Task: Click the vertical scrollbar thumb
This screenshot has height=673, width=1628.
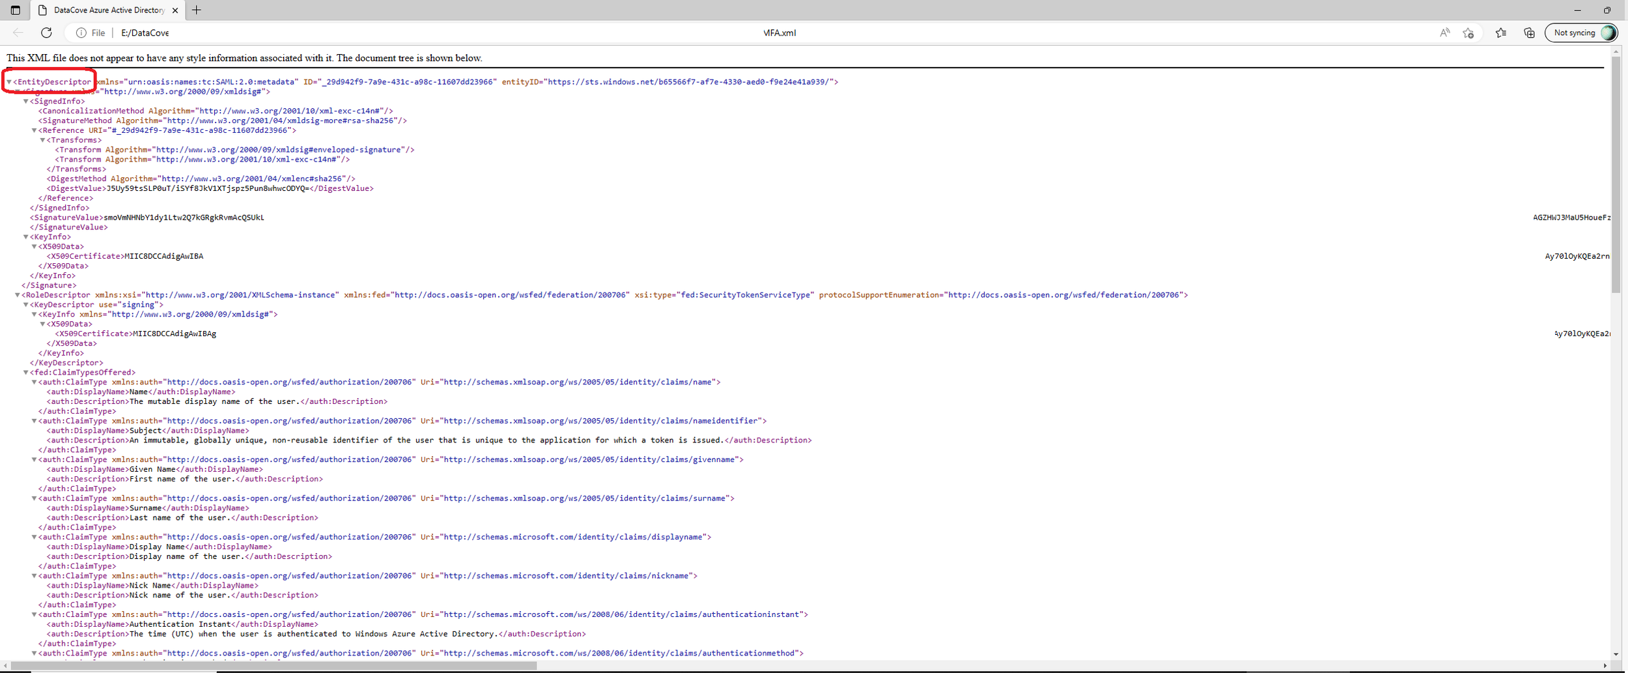Action: click(x=1616, y=176)
